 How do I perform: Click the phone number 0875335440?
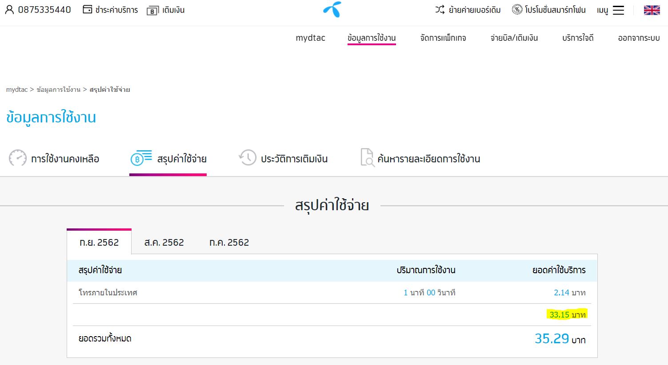(44, 10)
